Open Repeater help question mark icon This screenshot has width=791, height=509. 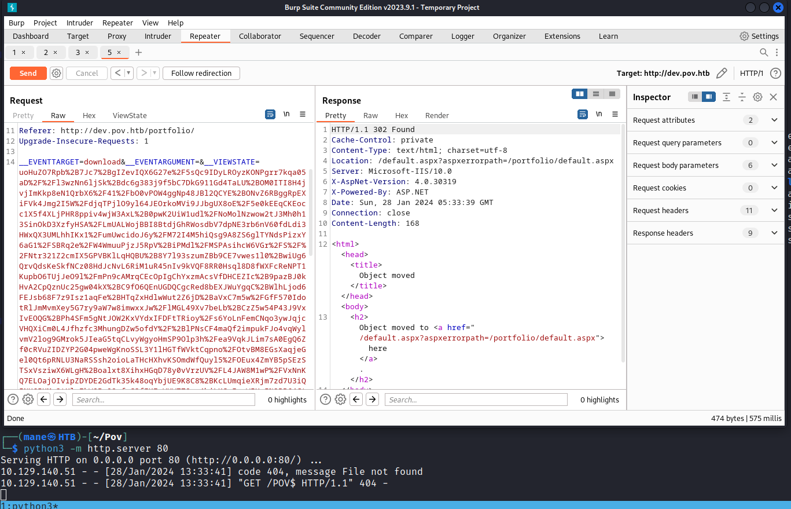click(x=775, y=74)
